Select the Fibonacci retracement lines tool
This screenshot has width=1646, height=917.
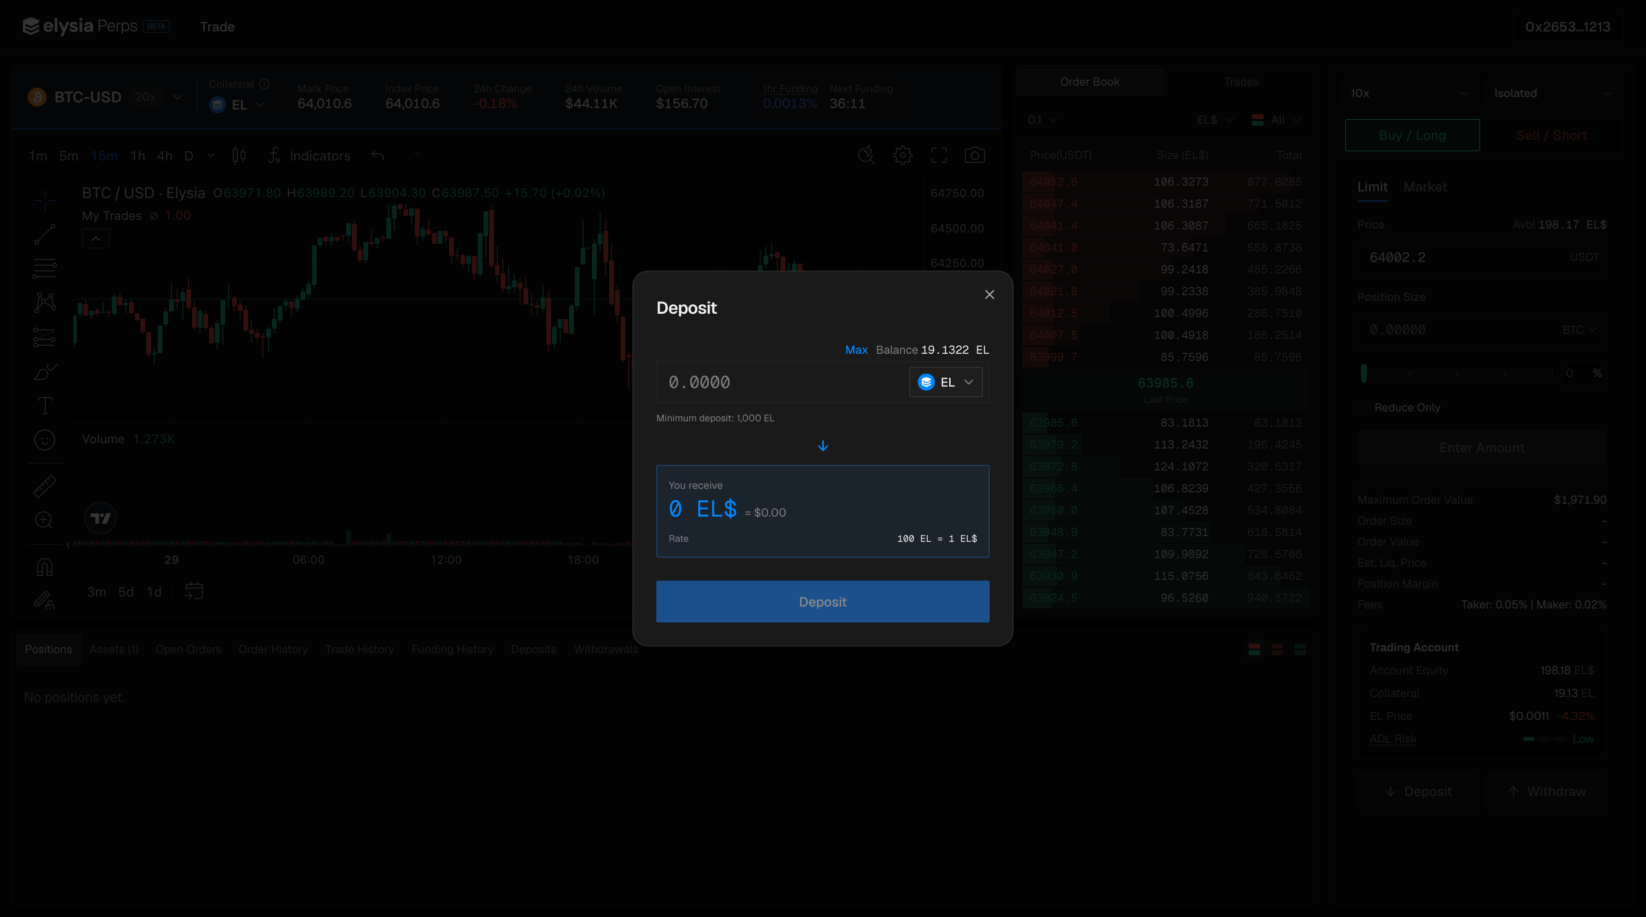tap(45, 269)
